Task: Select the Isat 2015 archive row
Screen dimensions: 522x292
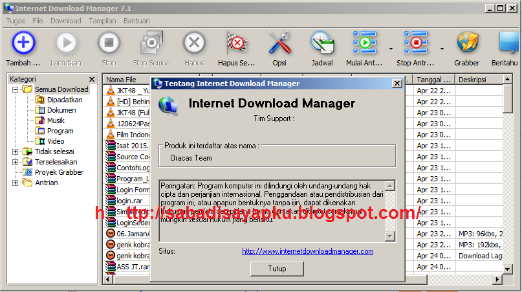Action: [x=127, y=146]
